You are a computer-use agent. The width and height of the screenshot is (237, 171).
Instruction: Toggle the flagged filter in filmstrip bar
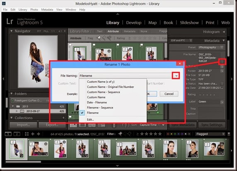(x=120, y=134)
